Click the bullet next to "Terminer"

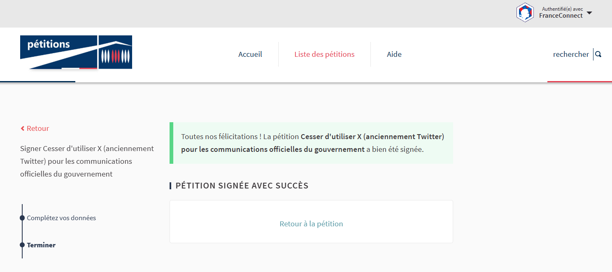(22, 245)
